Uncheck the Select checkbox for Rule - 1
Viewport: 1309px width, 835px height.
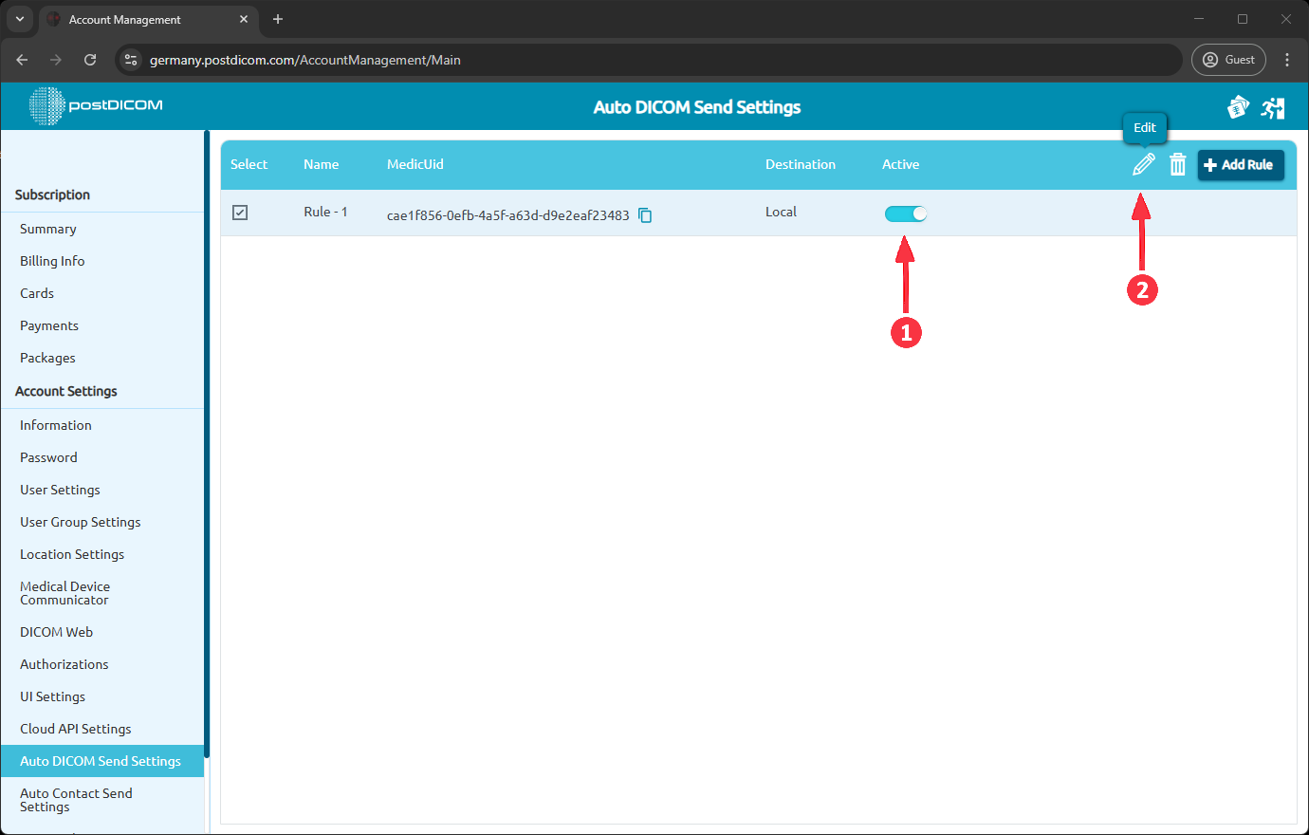click(x=240, y=213)
